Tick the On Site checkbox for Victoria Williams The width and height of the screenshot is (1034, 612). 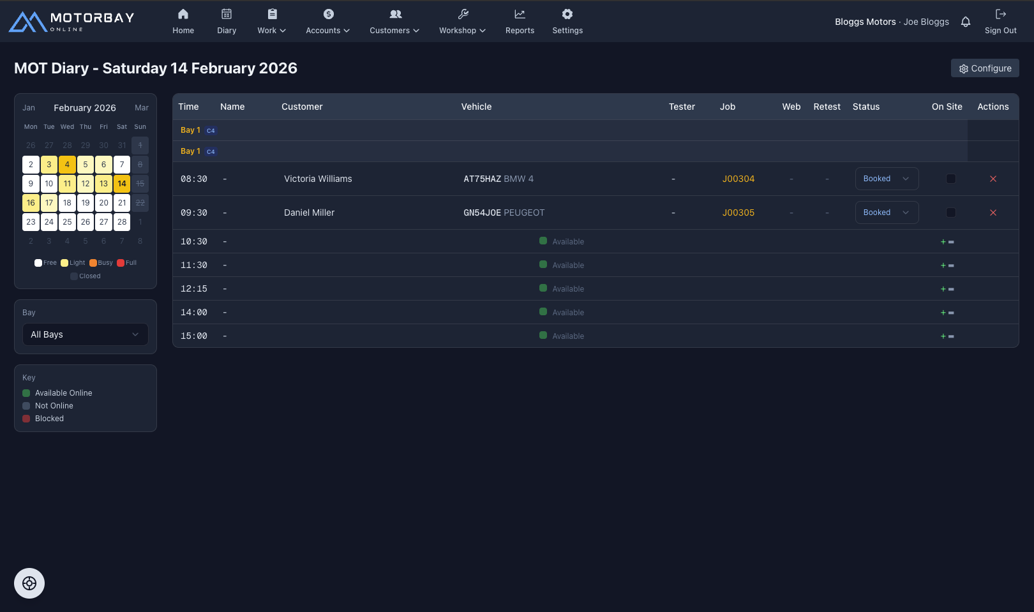tap(951, 179)
